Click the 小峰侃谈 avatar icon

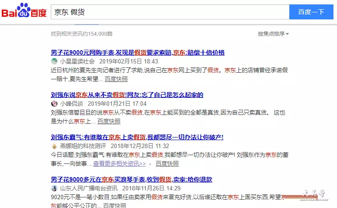click(x=54, y=104)
